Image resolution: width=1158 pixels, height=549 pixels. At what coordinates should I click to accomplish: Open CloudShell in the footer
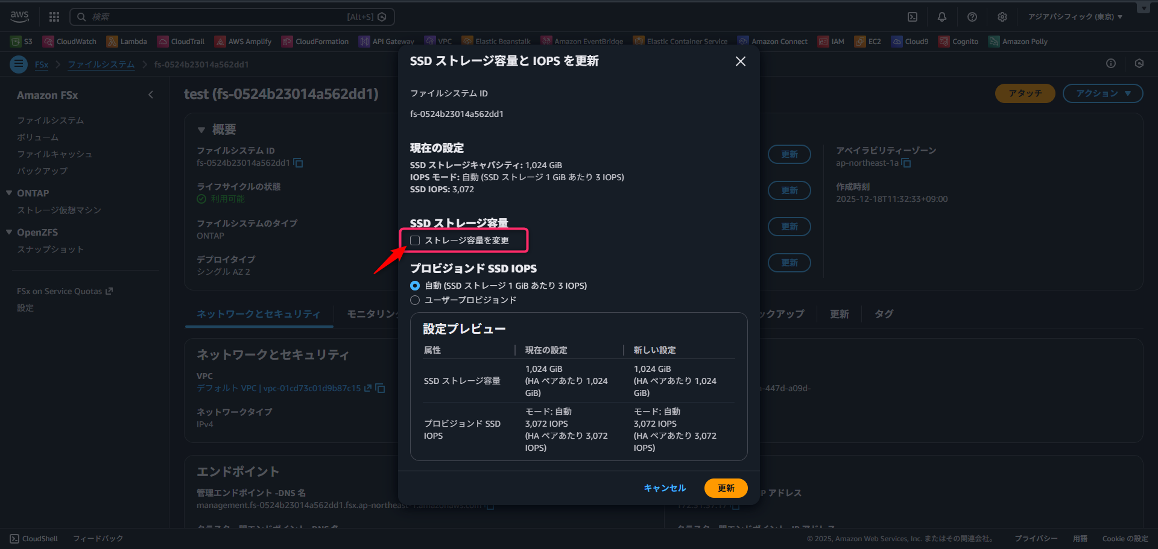(x=34, y=539)
